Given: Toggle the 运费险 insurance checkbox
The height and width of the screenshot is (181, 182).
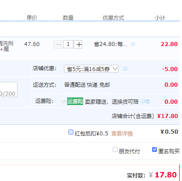Looking at the screenshot, I should point(63,101).
